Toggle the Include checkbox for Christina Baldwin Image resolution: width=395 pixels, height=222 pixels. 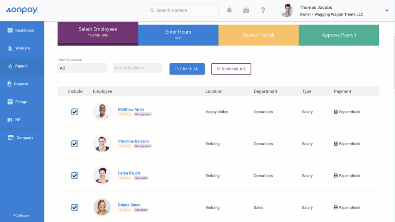click(x=74, y=144)
